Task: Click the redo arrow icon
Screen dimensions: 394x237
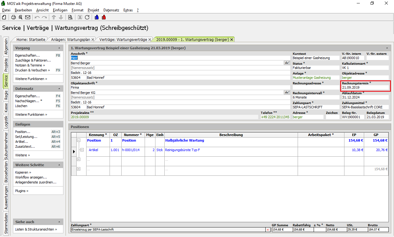Action: pos(44,17)
